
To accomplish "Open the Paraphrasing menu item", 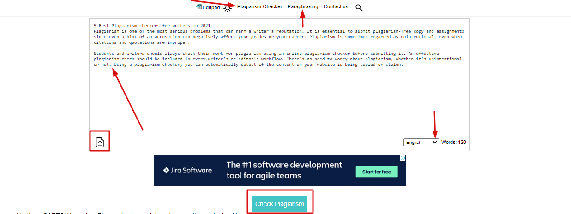I will click(x=303, y=7).
